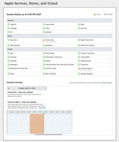Click the Maps status icon
The image size is (119, 142).
point(79,24)
